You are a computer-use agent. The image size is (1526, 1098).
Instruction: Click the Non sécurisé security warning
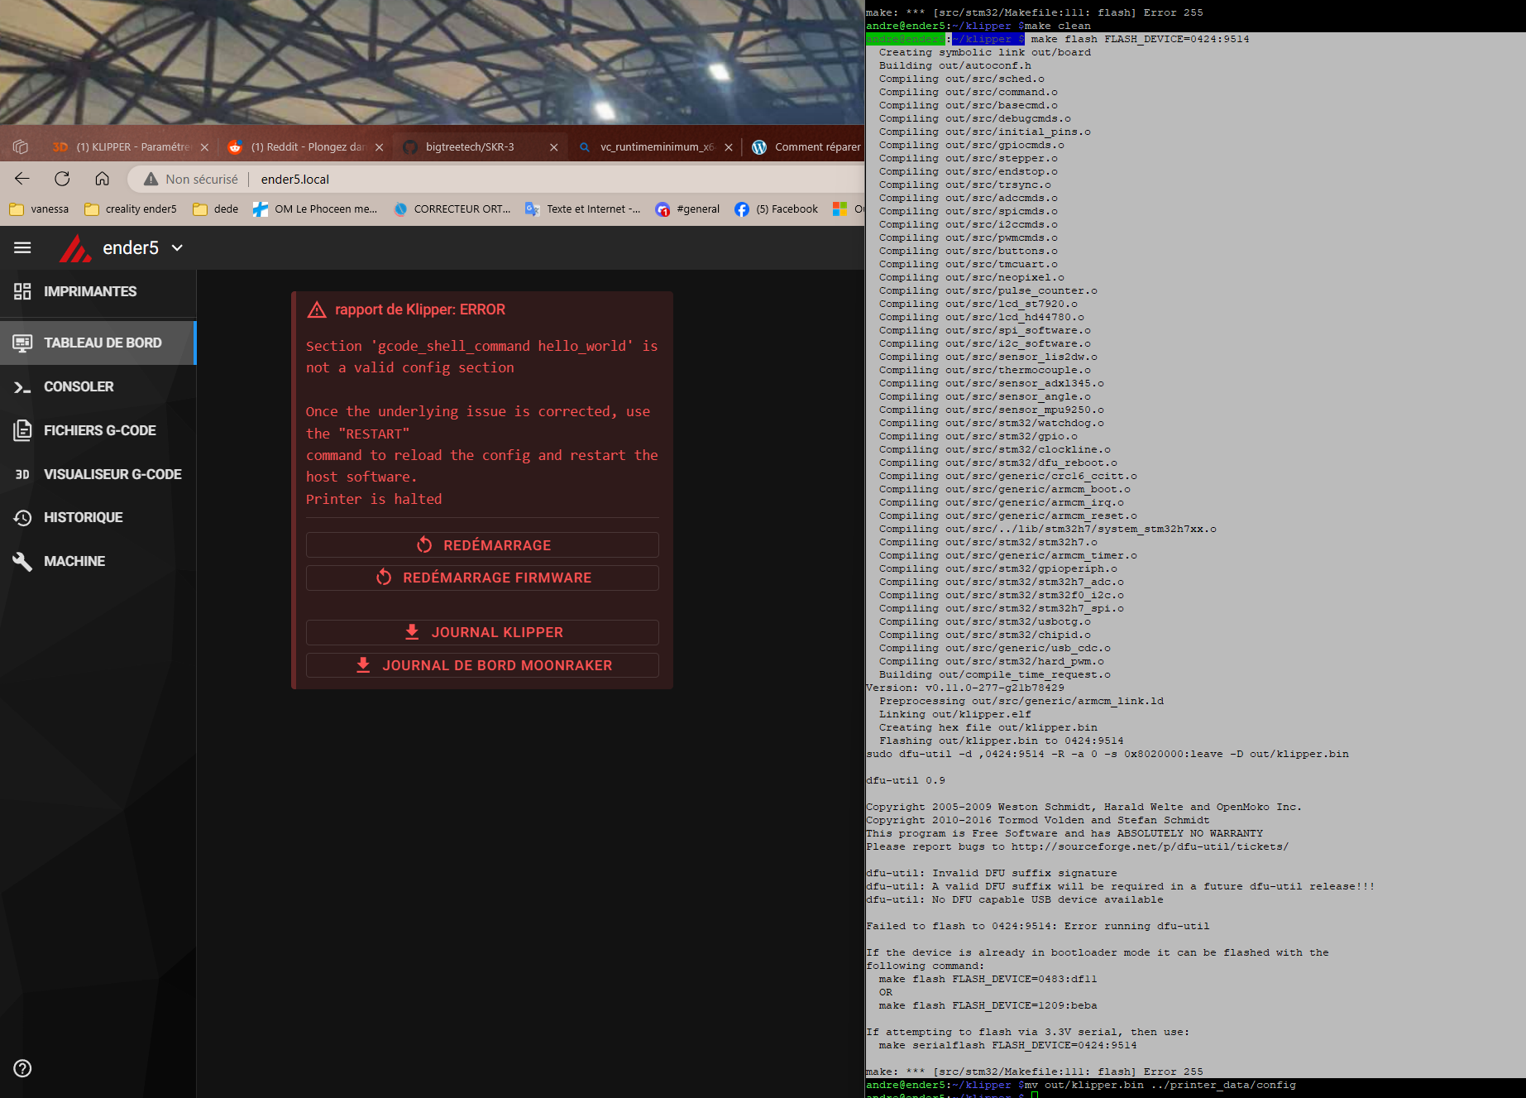coord(191,179)
